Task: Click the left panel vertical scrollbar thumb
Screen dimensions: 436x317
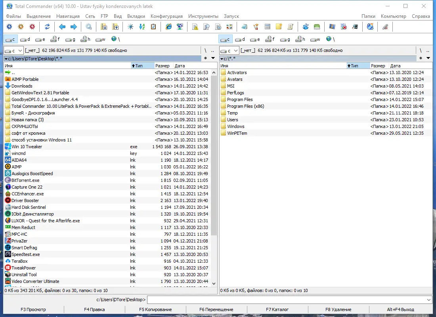Action: [214, 155]
